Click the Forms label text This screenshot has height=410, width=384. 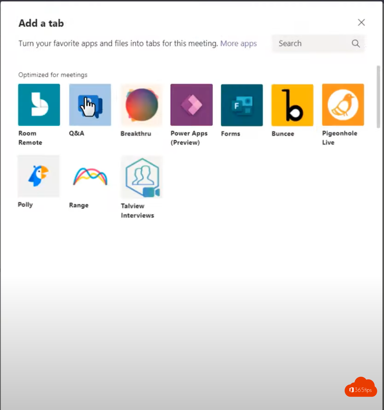click(x=231, y=134)
